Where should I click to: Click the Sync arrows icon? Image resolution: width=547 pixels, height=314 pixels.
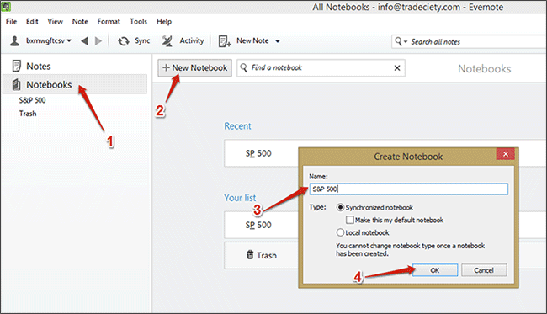[x=124, y=41]
